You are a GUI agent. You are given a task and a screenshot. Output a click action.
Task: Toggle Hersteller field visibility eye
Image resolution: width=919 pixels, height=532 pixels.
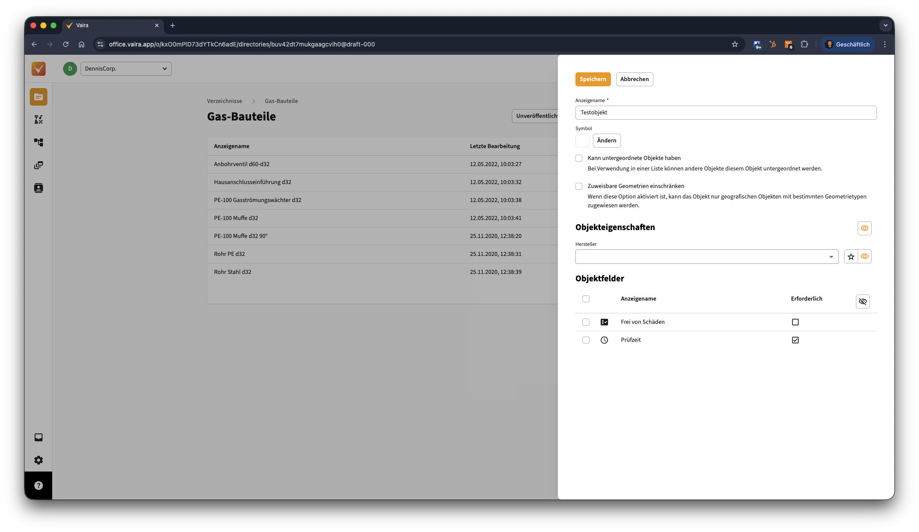click(x=864, y=257)
